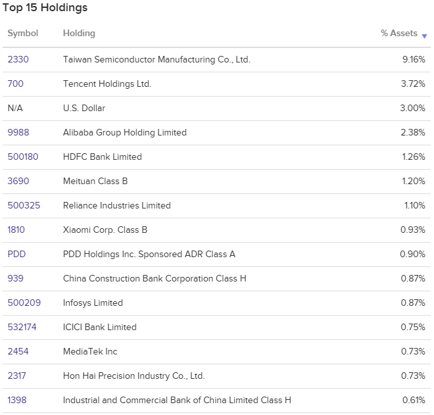Image resolution: width=434 pixels, height=415 pixels.
Task: Select Taiwan Semiconductor Manufacturing Co., Ltd. text
Action: coord(157,60)
